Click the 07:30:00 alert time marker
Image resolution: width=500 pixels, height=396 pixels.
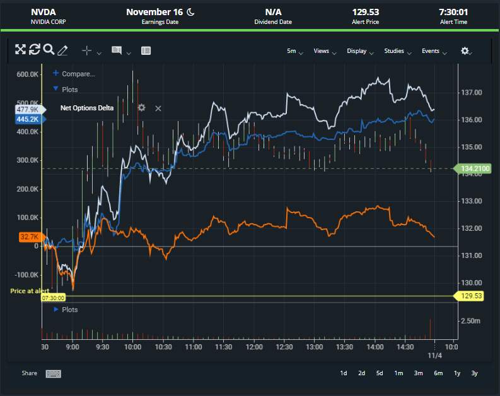point(53,298)
